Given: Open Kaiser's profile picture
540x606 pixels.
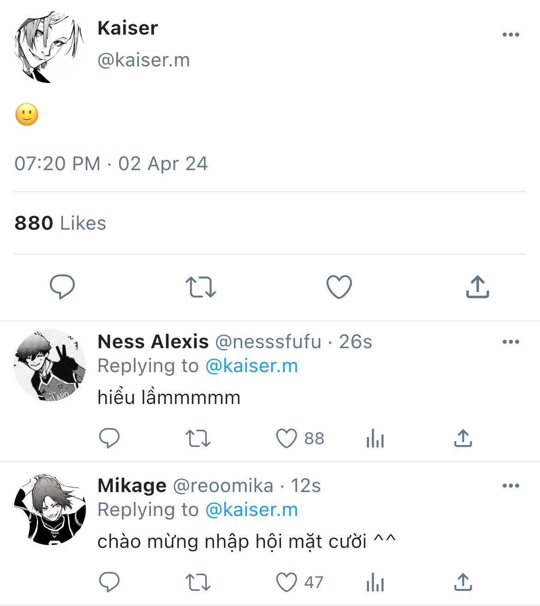Looking at the screenshot, I should pos(49,47).
